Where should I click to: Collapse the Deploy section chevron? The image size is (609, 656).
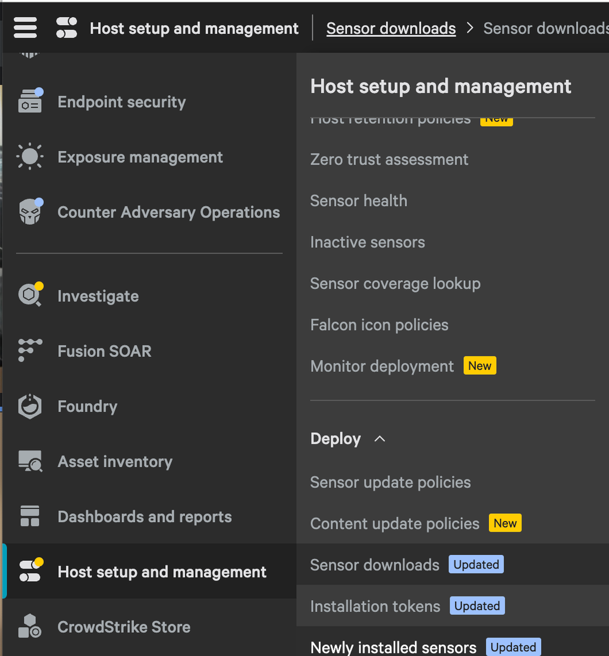click(x=379, y=439)
